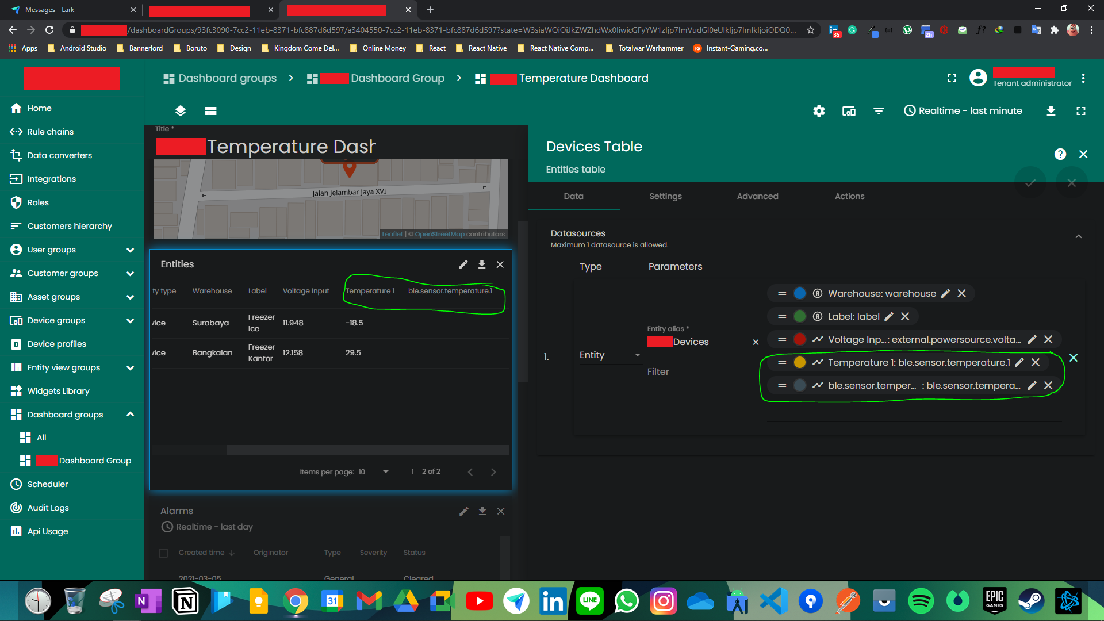Open help for the Devices Table widget

pos(1060,154)
